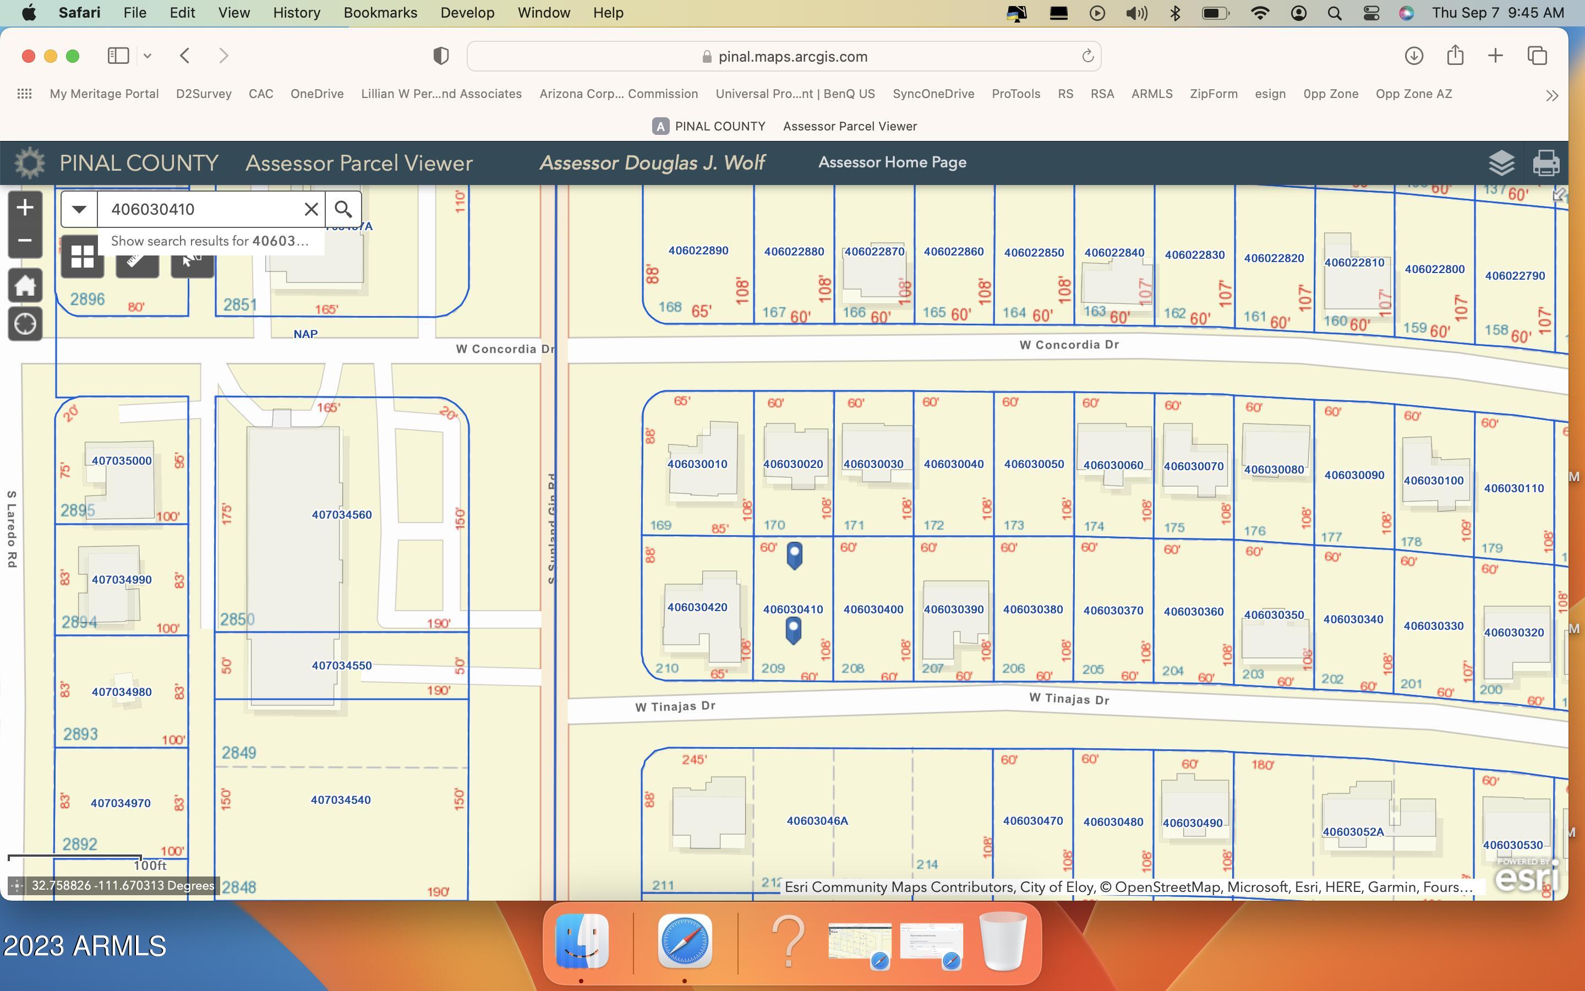Open Control Center
This screenshot has height=991, width=1585.
[x=1371, y=13]
